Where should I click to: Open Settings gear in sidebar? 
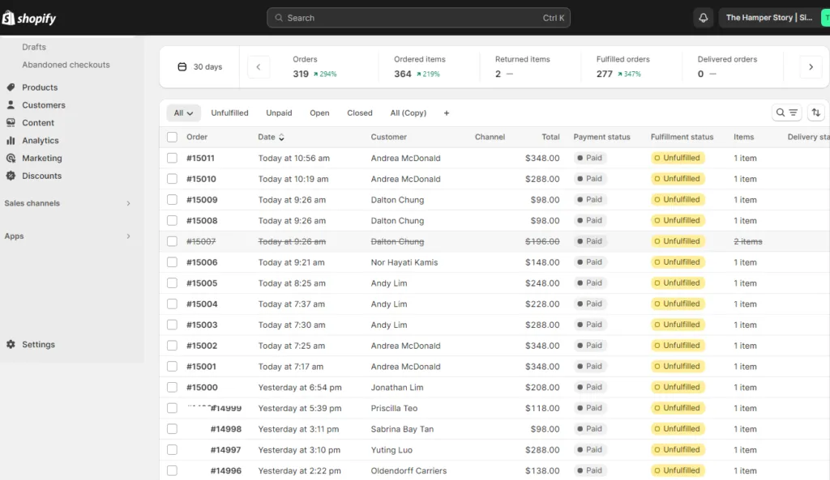coord(38,344)
